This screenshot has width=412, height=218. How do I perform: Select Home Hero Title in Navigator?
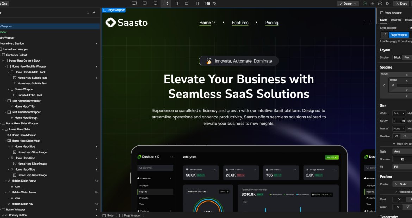click(24, 107)
